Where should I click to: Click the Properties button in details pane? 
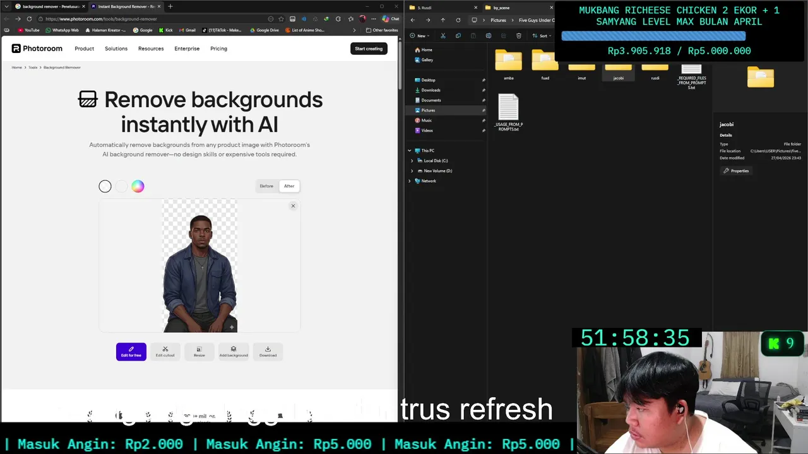[x=736, y=171]
